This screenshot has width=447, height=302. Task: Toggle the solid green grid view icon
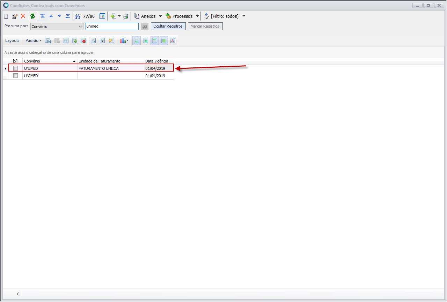point(164,40)
